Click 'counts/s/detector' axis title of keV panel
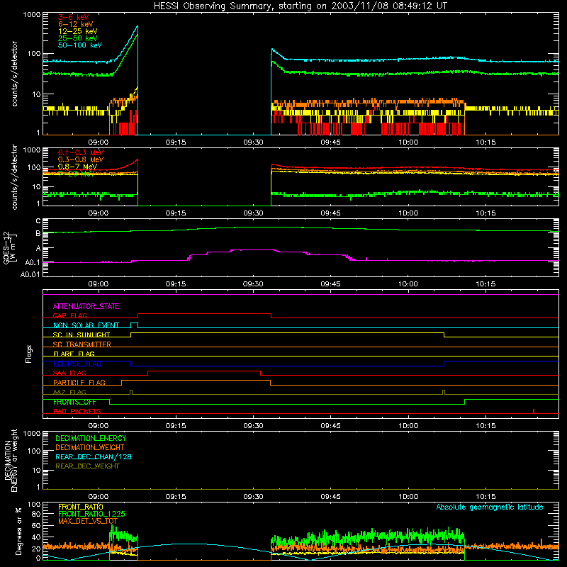567x567 pixels. coord(14,74)
